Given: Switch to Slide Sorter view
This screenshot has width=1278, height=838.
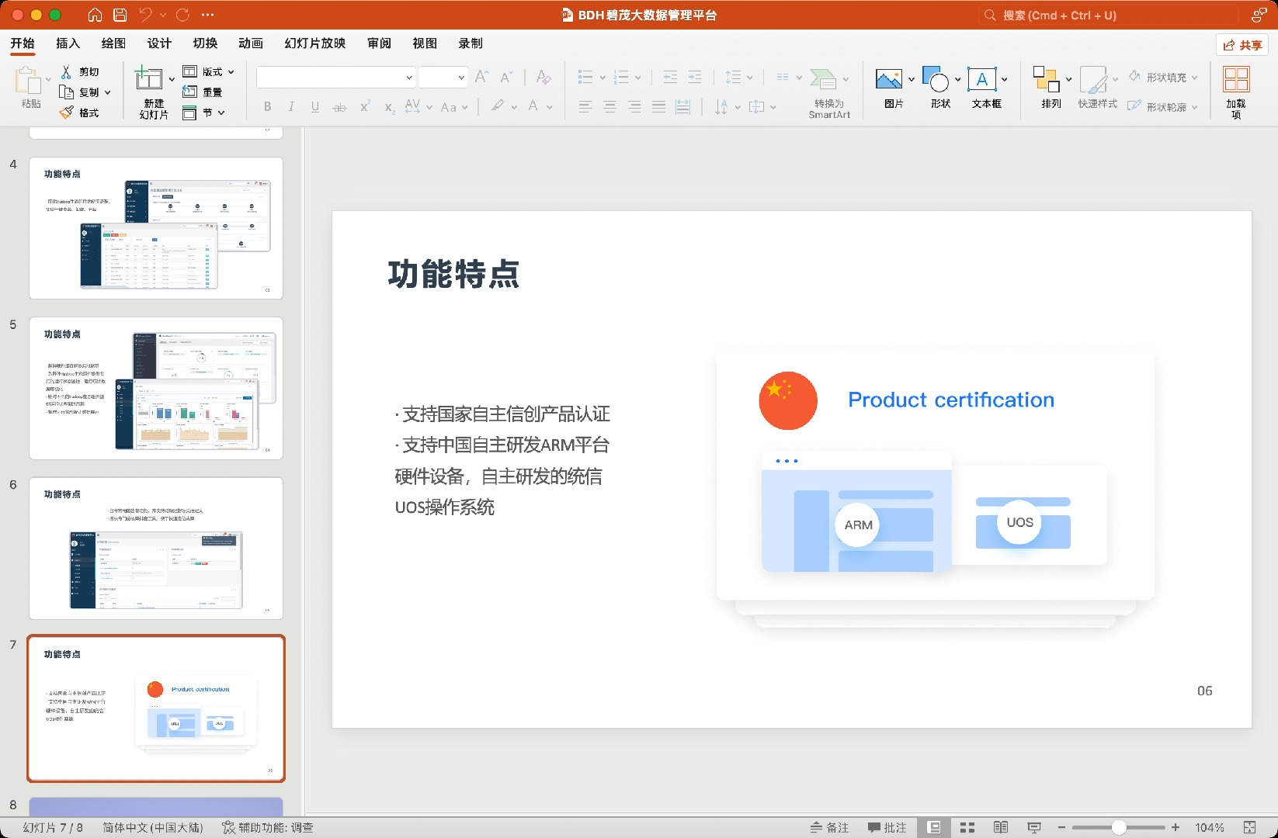Looking at the screenshot, I should point(967,827).
